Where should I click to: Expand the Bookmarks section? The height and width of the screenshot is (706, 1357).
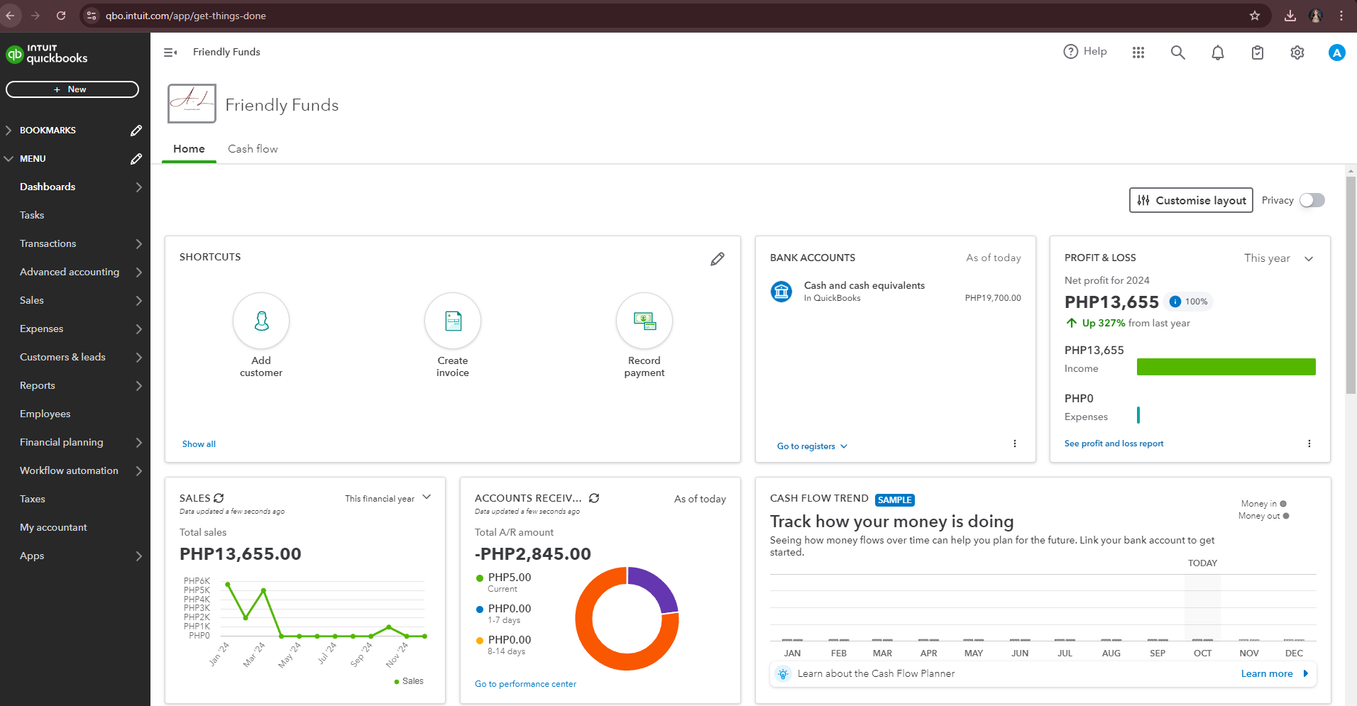click(9, 131)
